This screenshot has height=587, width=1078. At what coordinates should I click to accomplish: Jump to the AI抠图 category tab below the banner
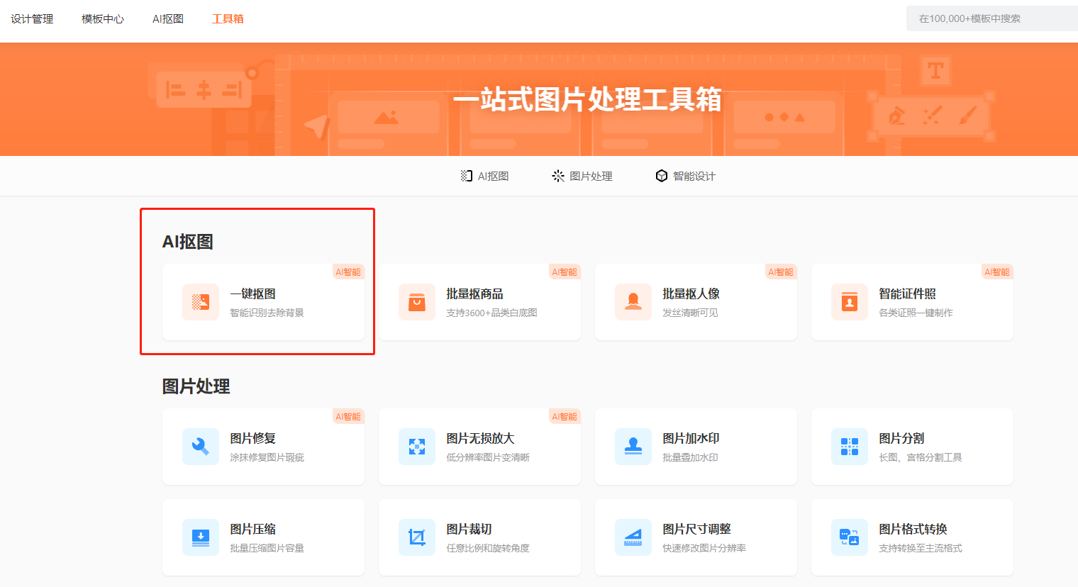point(485,176)
